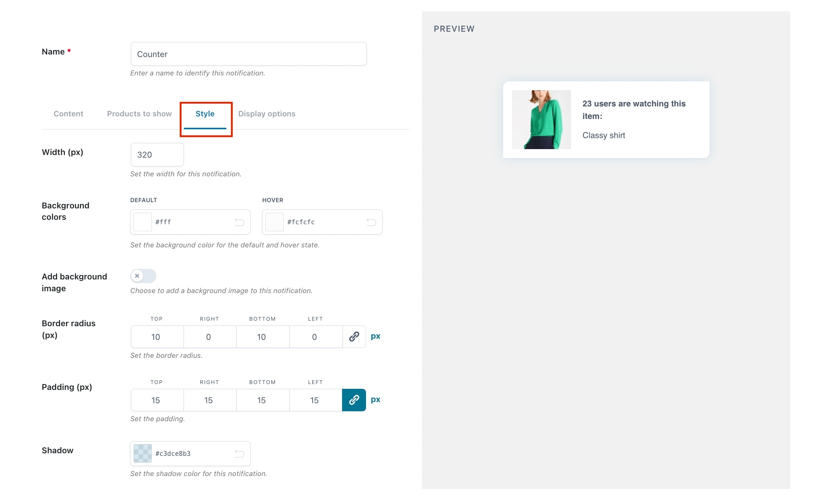
Task: Click the 'Classy shirt' product name in preview
Action: pyautogui.click(x=604, y=135)
